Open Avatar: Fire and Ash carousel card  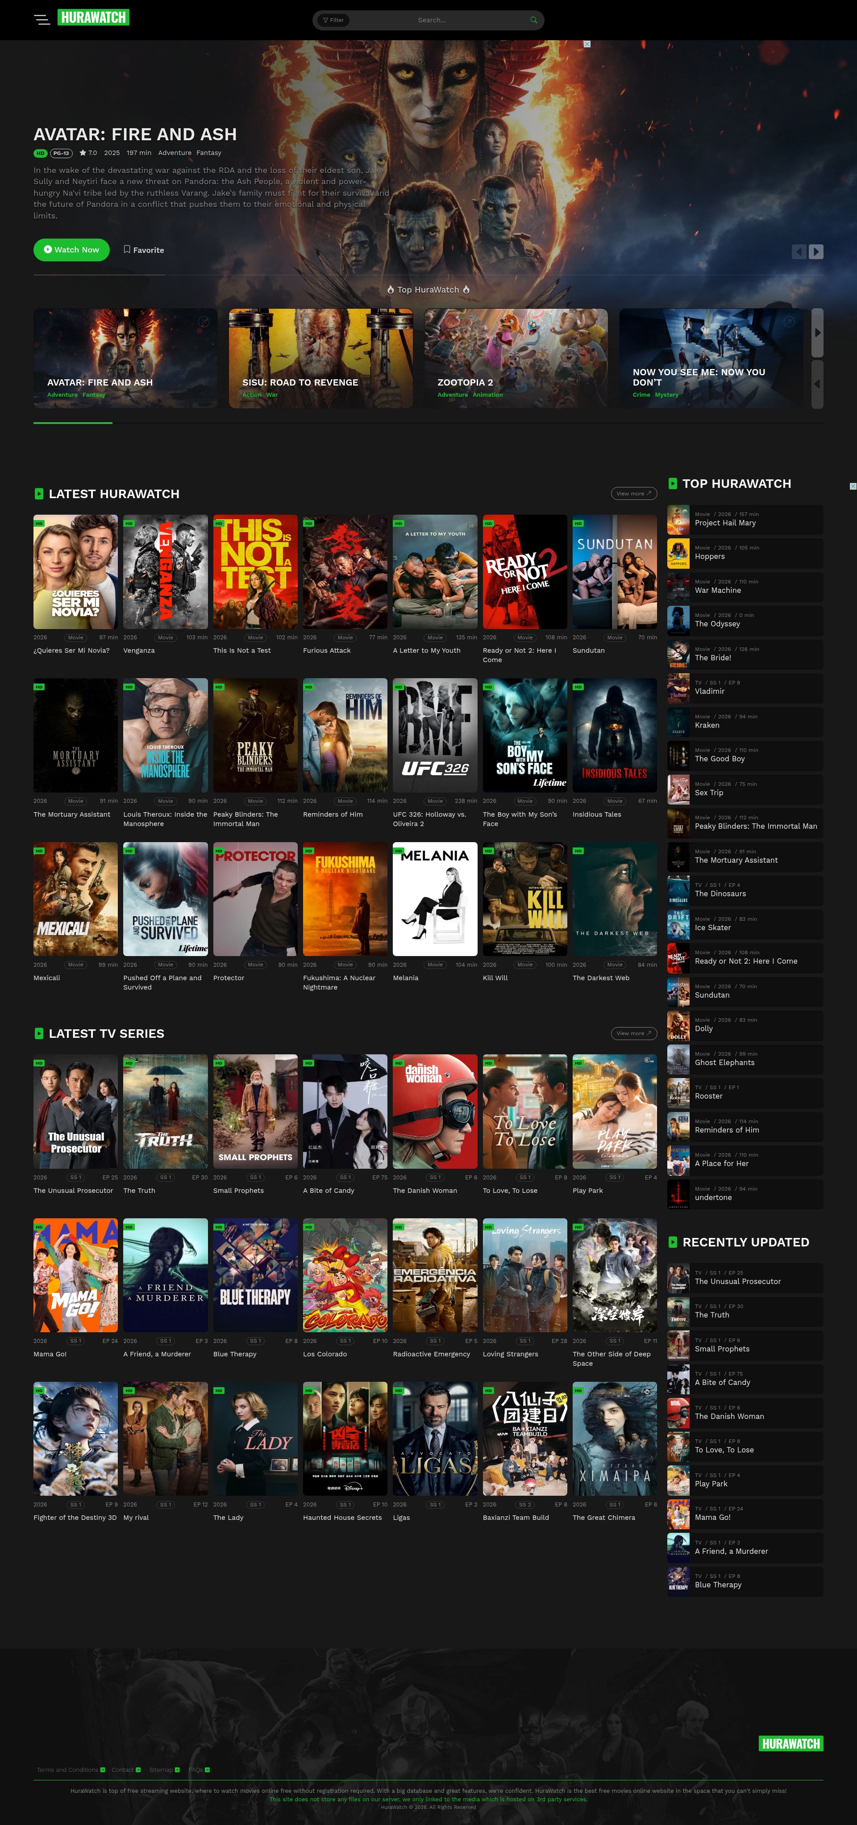pyautogui.click(x=125, y=358)
